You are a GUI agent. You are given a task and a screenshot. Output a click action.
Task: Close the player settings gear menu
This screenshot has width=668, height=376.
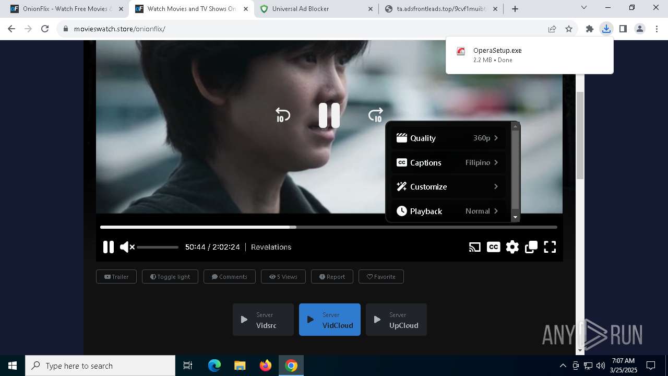tap(512, 247)
